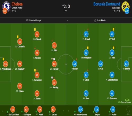Open the Borussia Dortmund team link

[107, 4]
